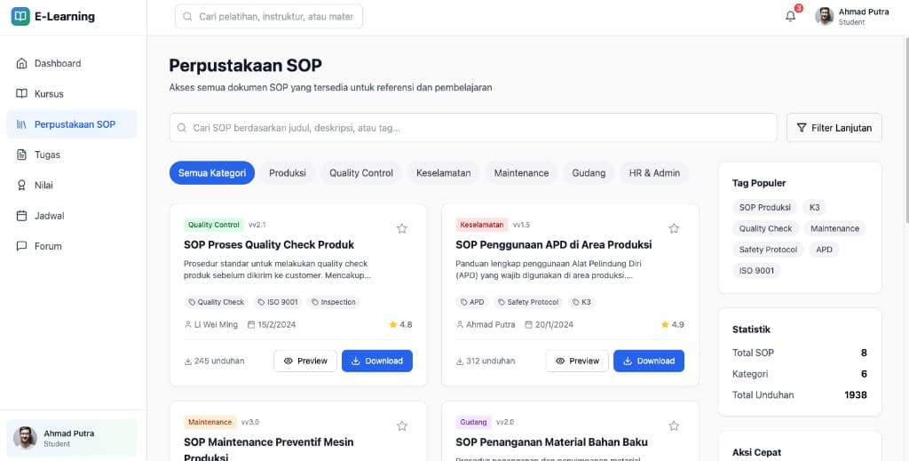Click the Quality Control badge on first card
This screenshot has width=909, height=461.
coord(213,225)
